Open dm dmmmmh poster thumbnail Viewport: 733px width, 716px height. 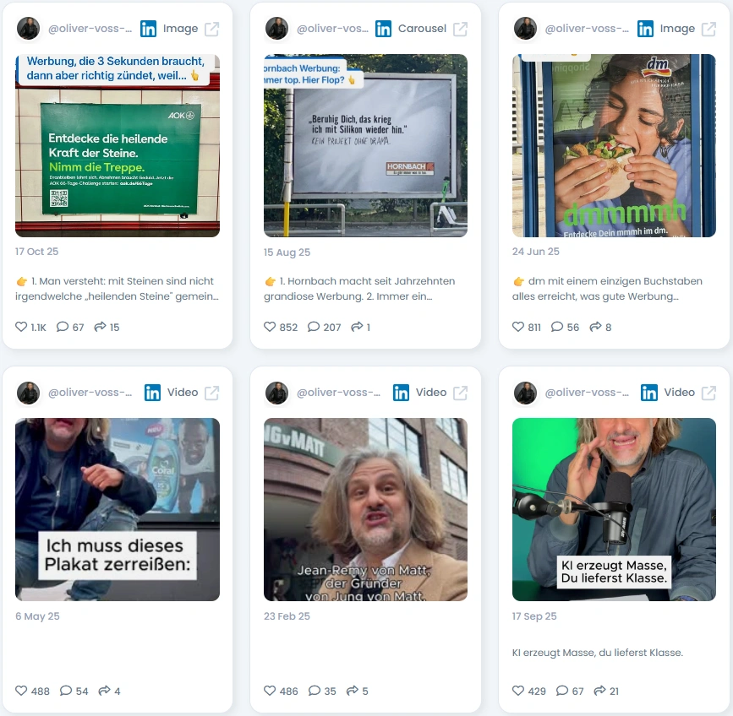point(614,145)
